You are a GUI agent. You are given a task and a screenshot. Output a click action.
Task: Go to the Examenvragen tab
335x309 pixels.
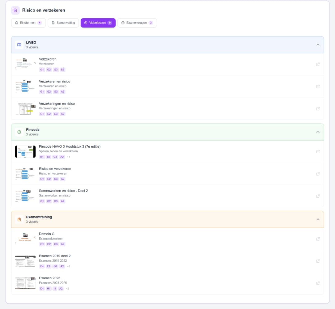(x=137, y=23)
